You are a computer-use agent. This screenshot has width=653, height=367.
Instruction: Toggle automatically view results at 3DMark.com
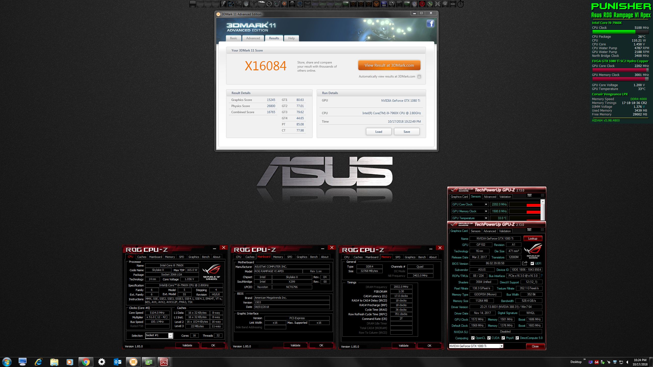coord(419,76)
